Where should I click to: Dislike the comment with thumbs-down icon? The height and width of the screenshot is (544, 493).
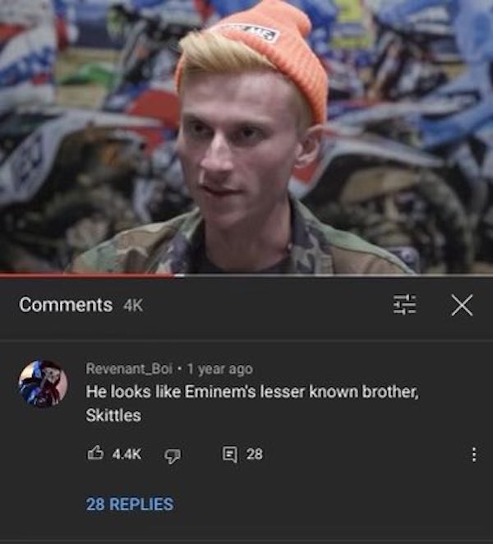tap(172, 455)
